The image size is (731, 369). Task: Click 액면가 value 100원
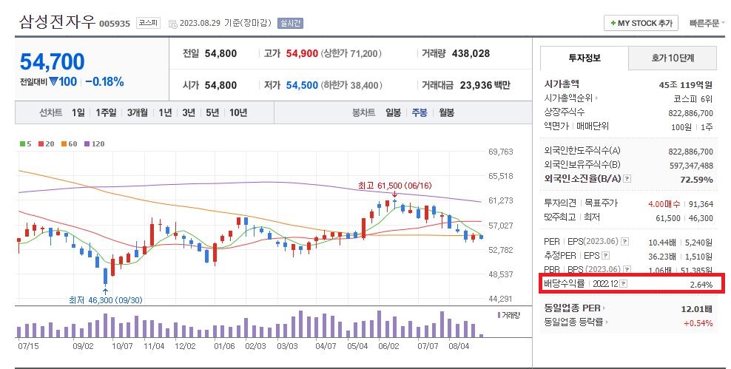(x=681, y=126)
